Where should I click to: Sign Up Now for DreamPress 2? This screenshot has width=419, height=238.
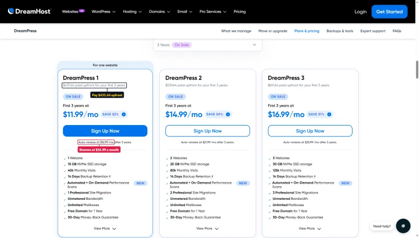207,131
